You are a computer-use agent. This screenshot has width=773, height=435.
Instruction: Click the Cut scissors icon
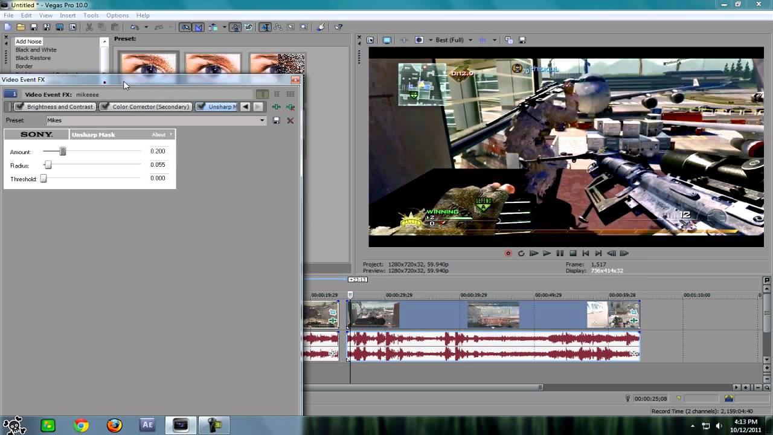(89, 27)
